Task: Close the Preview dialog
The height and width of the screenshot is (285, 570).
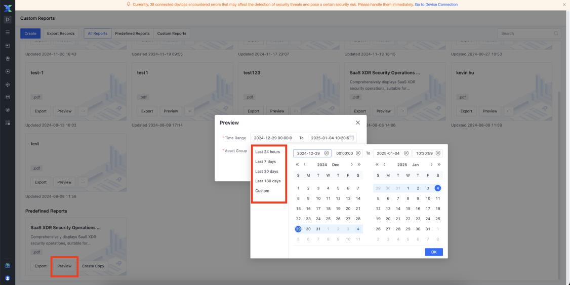Action: coord(358,123)
